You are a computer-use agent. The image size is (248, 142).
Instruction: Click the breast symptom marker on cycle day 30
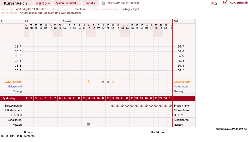(x=165, y=105)
